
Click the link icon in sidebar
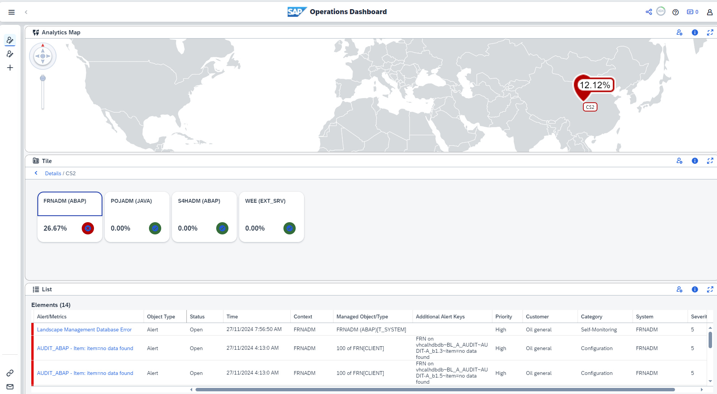pyautogui.click(x=10, y=373)
